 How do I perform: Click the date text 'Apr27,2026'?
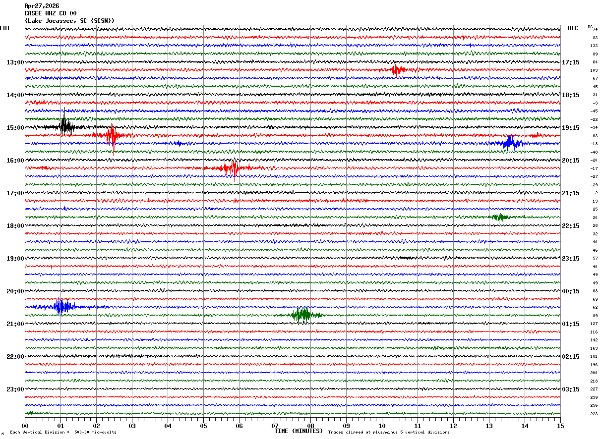[42, 6]
